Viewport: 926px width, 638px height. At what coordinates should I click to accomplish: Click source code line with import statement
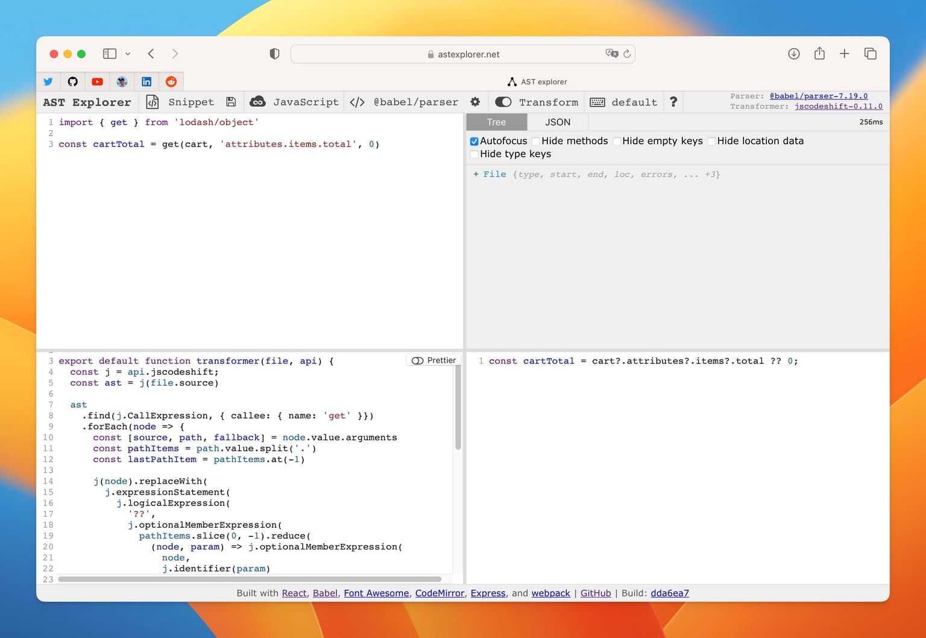coord(159,122)
